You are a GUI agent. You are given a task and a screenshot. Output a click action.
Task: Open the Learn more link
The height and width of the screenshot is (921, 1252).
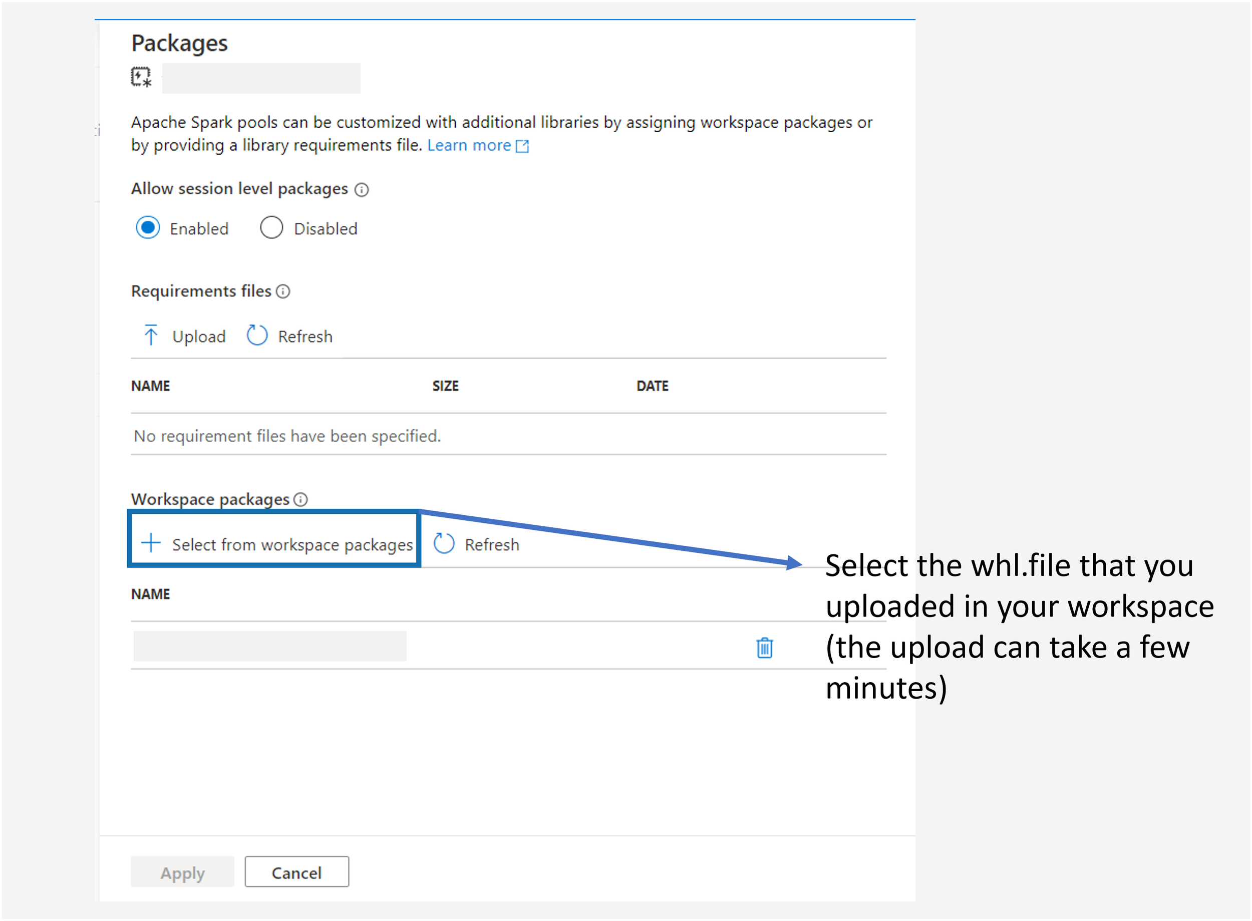(x=469, y=145)
